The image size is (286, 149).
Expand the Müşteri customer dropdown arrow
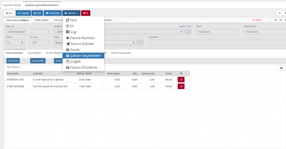click(188, 32)
